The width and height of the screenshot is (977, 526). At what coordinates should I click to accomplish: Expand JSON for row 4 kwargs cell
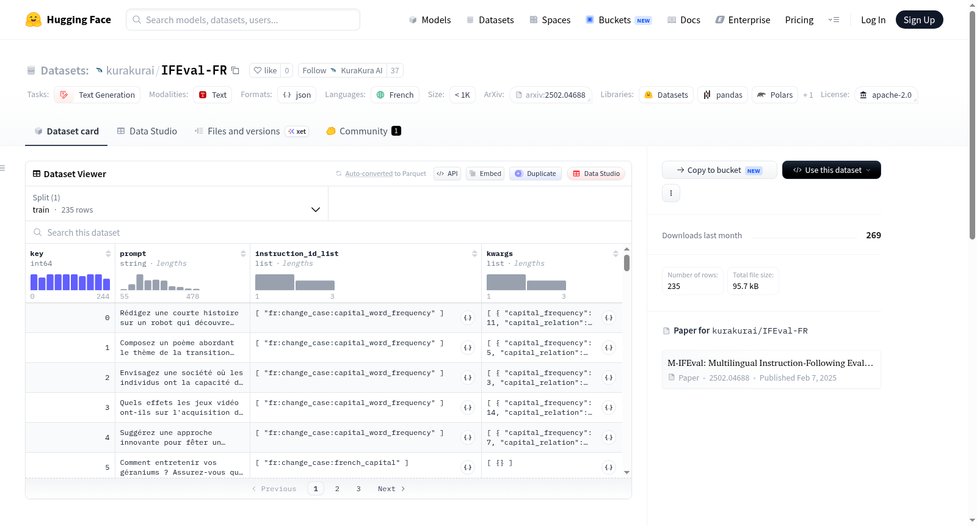[x=609, y=437]
